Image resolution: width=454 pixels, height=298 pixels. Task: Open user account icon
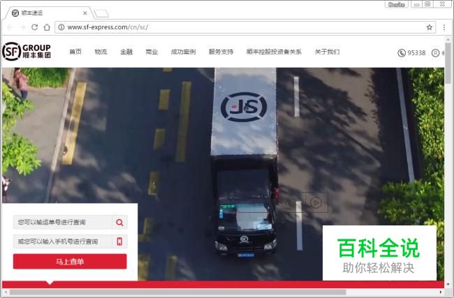click(435, 53)
